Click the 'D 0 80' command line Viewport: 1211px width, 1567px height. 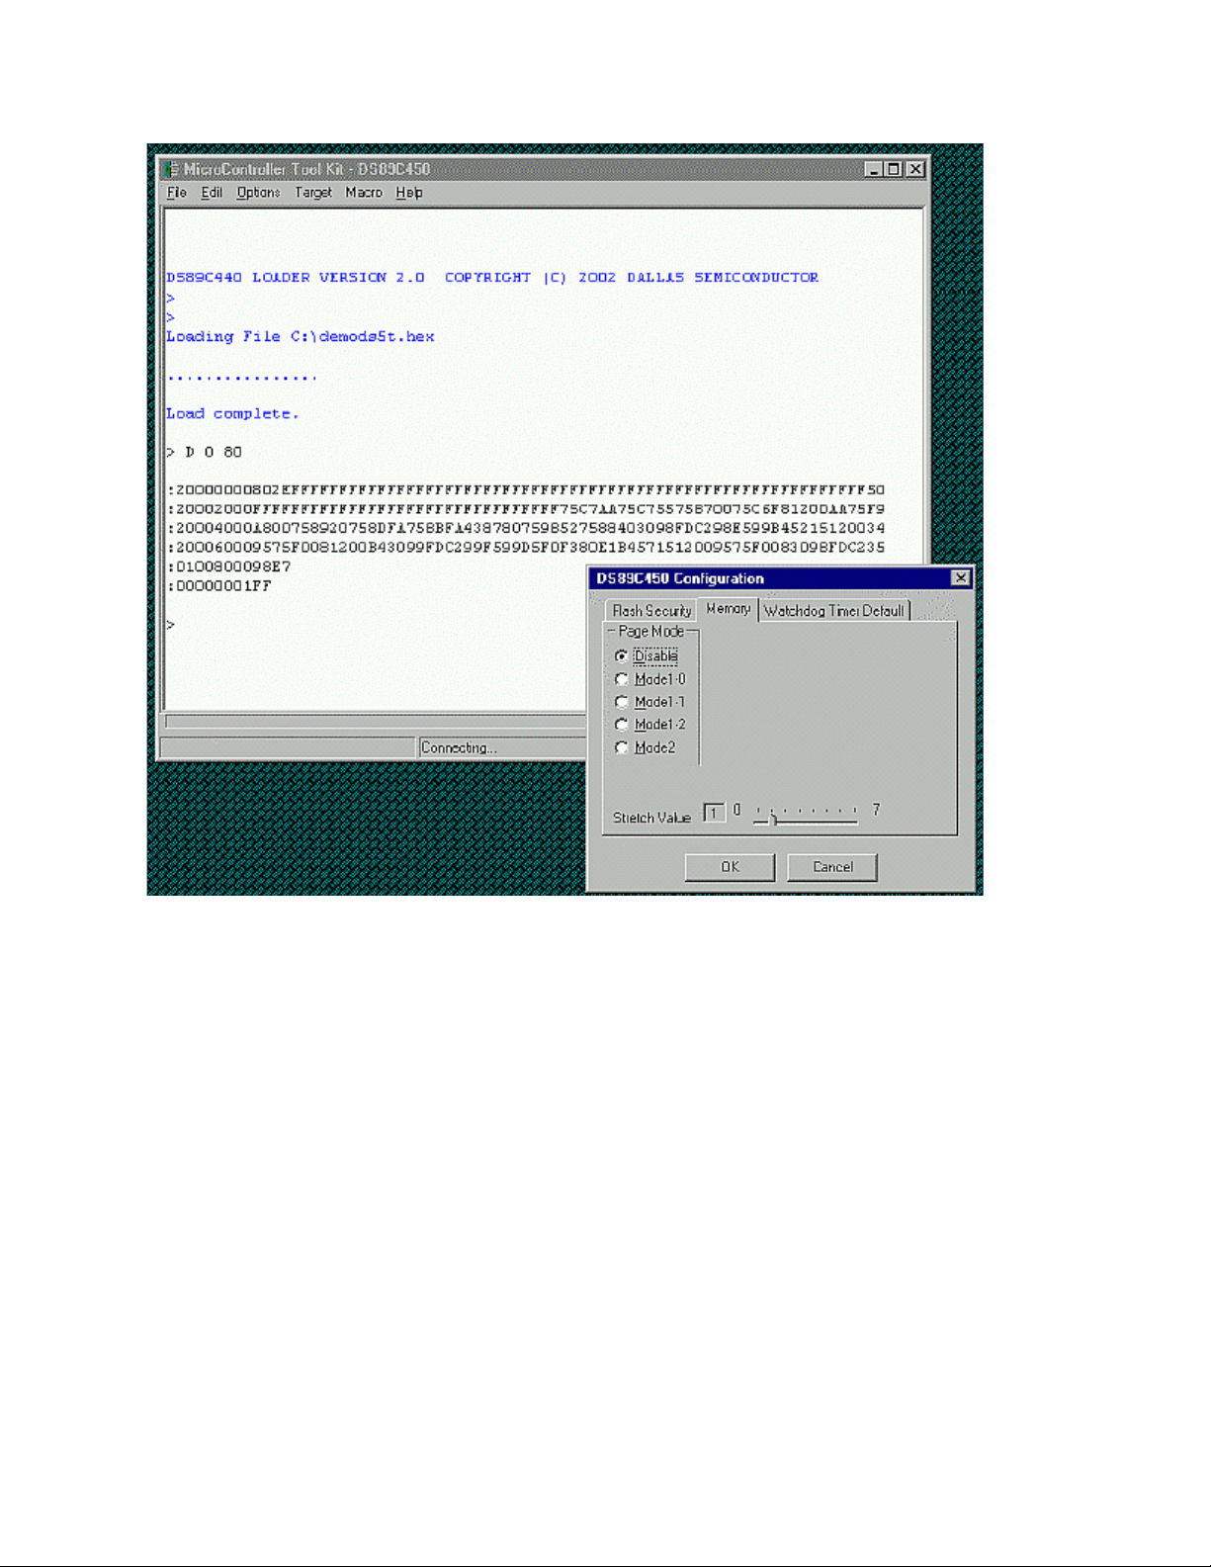click(x=205, y=453)
